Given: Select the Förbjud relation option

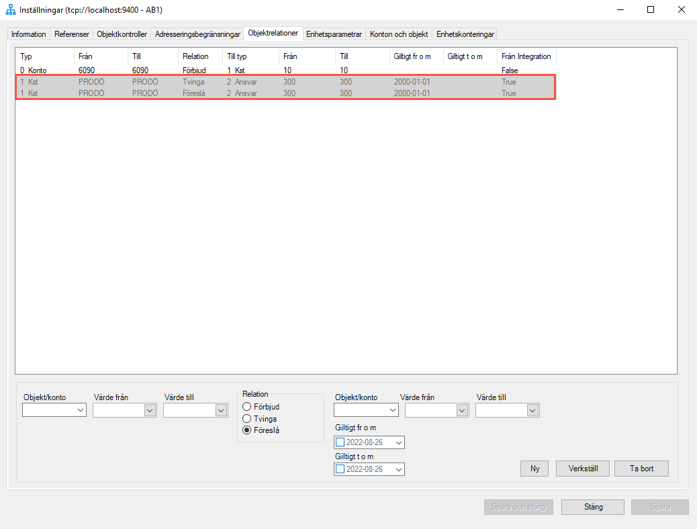Looking at the screenshot, I should (x=247, y=406).
